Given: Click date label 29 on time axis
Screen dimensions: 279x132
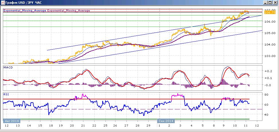Looking at the screenshot, I should click(148, 126).
